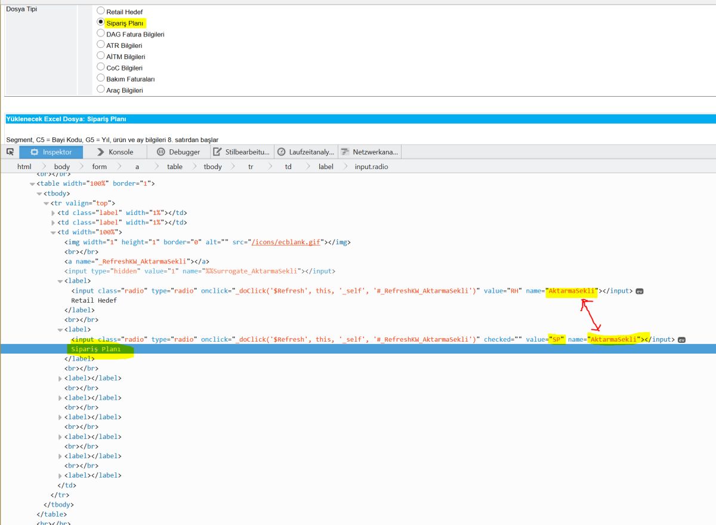This screenshot has height=525, width=716.
Task: Select the input element with value="SP"
Action: 373,340
